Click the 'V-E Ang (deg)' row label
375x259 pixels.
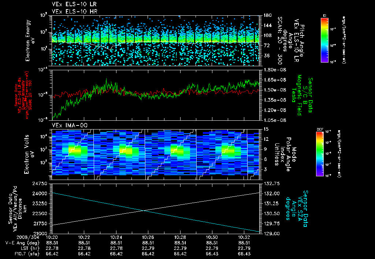pos(22,243)
